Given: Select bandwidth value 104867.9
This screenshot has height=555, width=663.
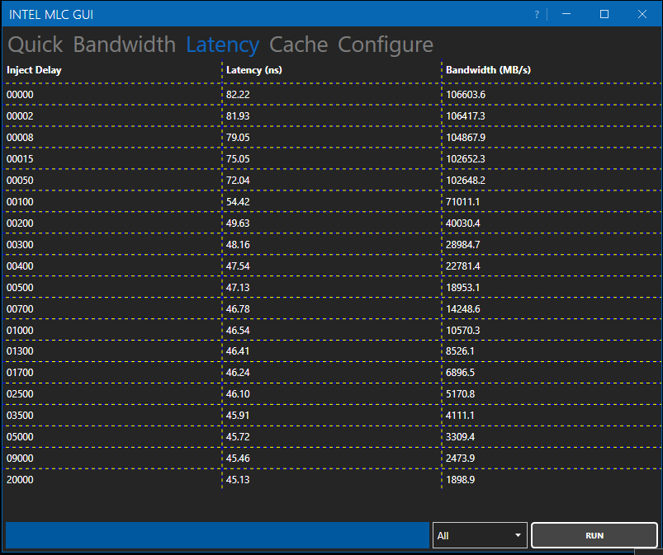Looking at the screenshot, I should coord(466,138).
